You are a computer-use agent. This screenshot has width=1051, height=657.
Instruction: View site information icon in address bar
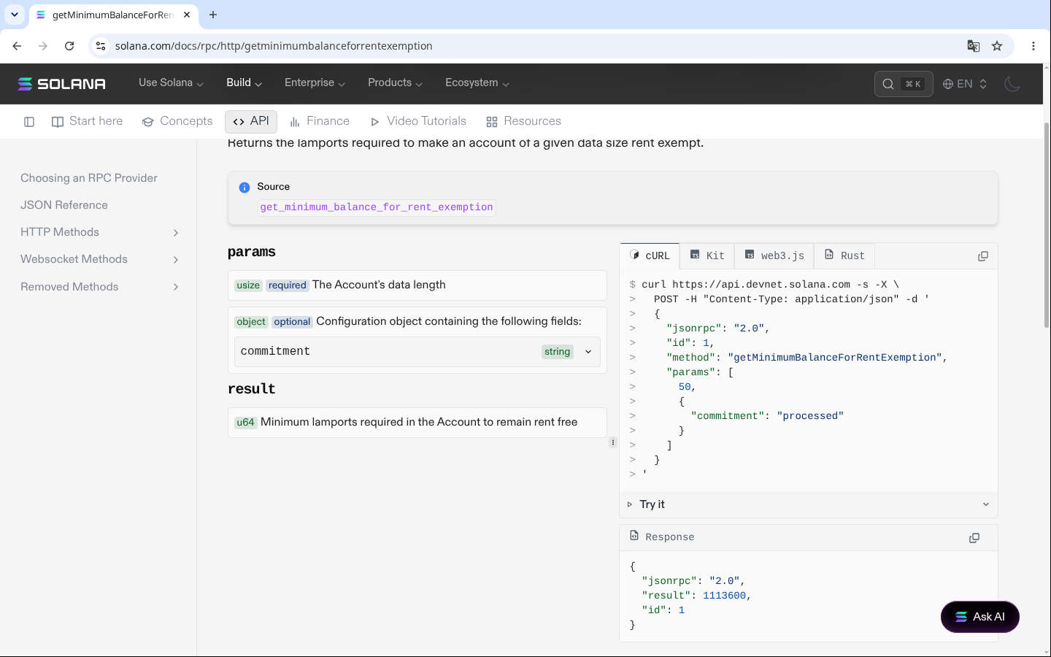(x=101, y=46)
